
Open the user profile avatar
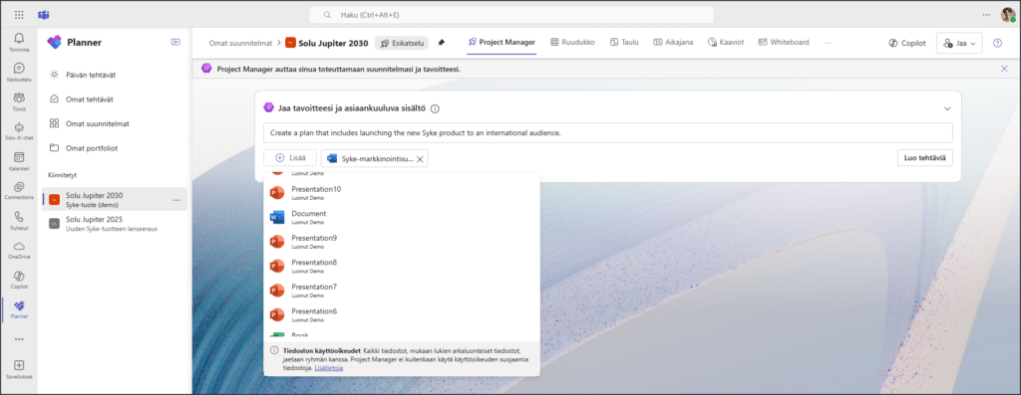1007,14
